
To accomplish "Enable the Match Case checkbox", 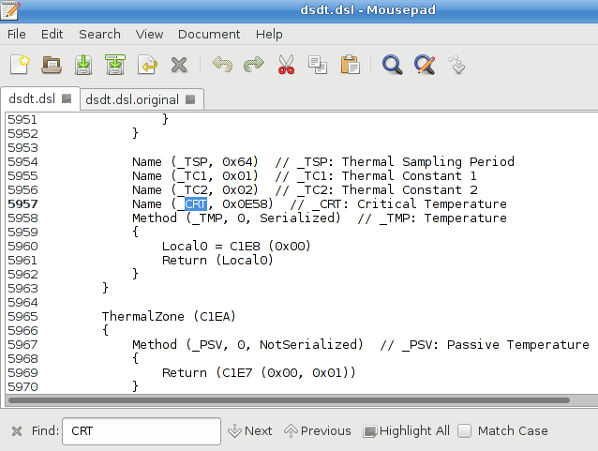I will (465, 430).
